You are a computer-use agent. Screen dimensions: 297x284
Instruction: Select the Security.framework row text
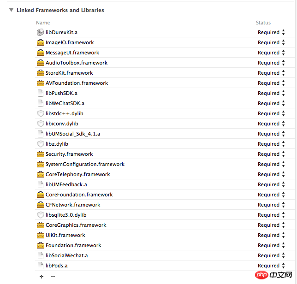(69, 154)
